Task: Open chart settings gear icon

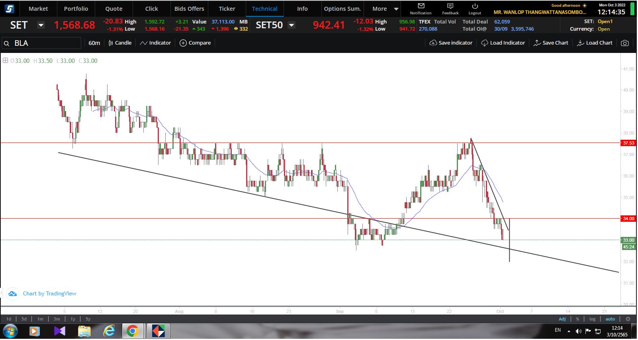Action: point(628,319)
